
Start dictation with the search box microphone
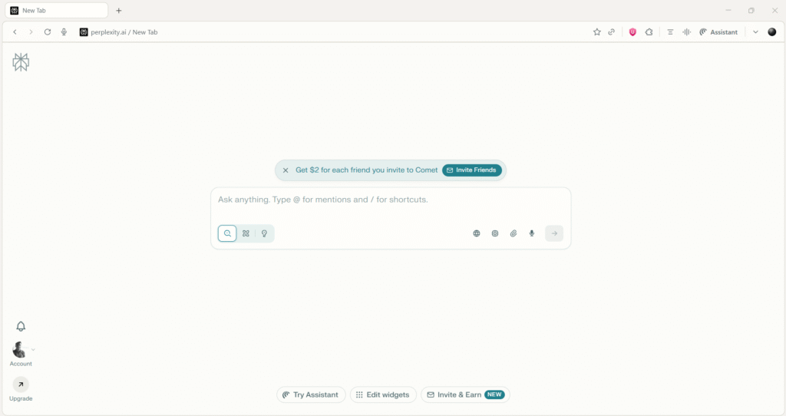tap(532, 233)
